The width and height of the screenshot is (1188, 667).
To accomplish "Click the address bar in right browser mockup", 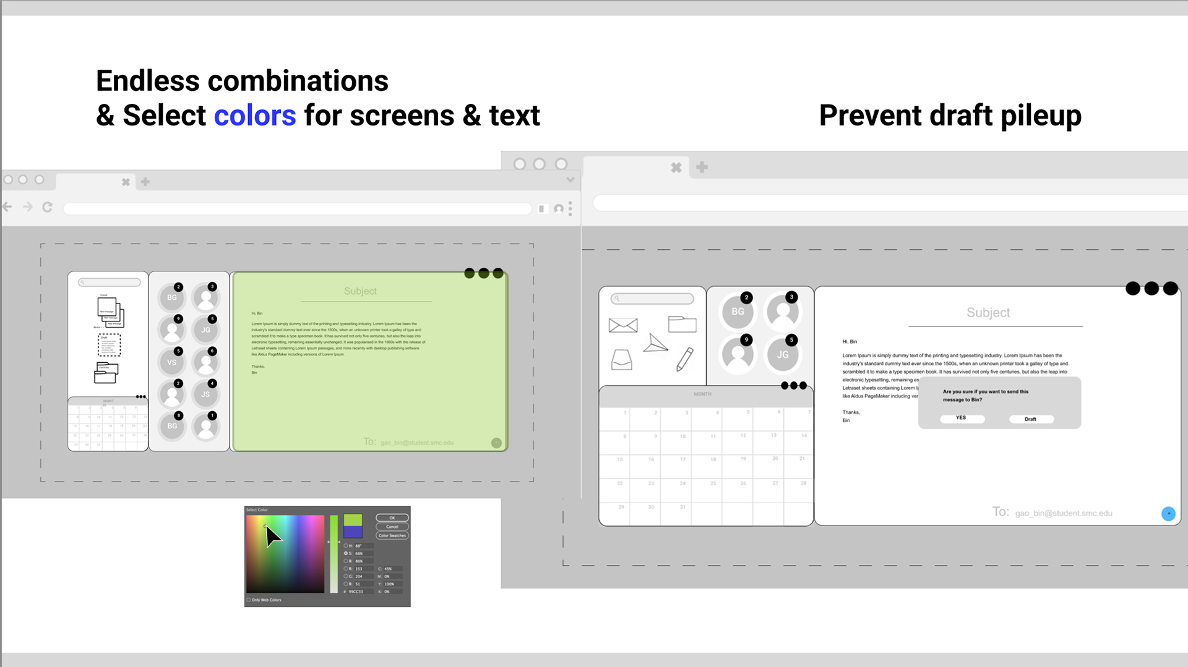I will click(890, 203).
